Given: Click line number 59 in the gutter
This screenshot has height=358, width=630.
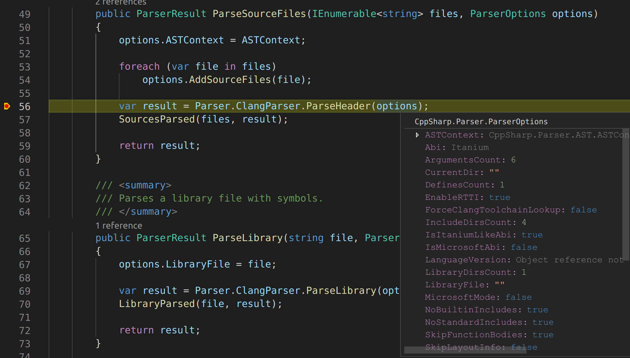Looking at the screenshot, I should [x=25, y=146].
